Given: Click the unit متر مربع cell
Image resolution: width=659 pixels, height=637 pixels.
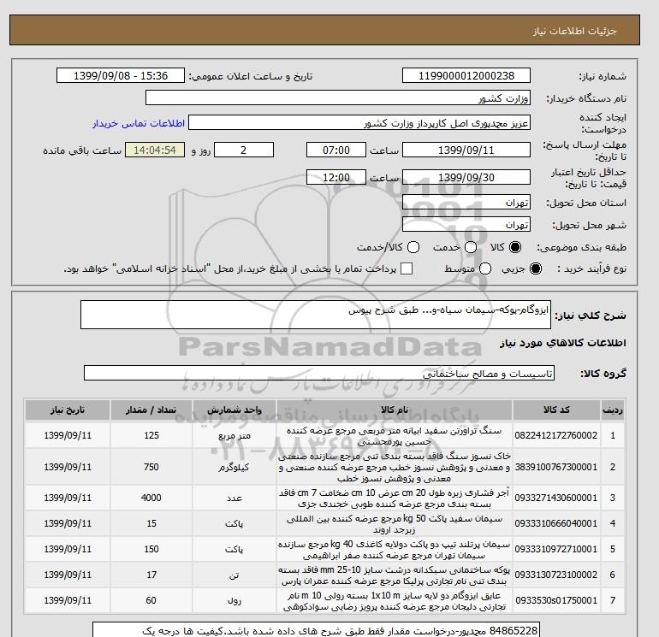Looking at the screenshot, I should click(x=235, y=436).
